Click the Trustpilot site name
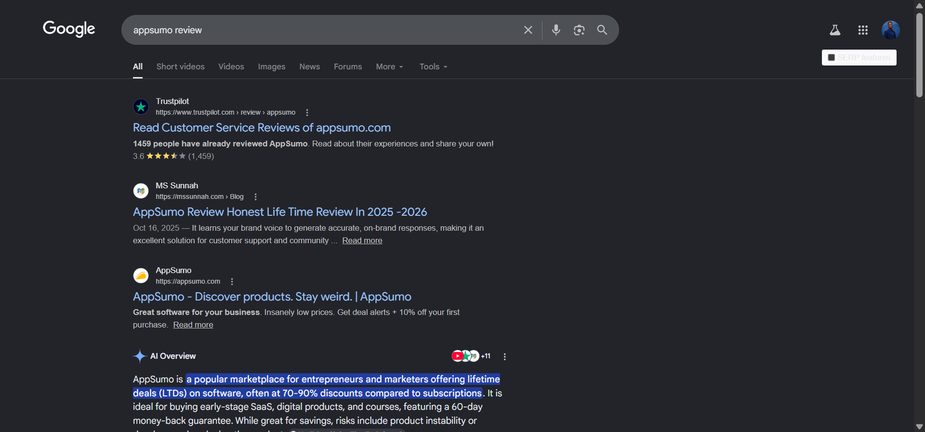 coord(172,101)
